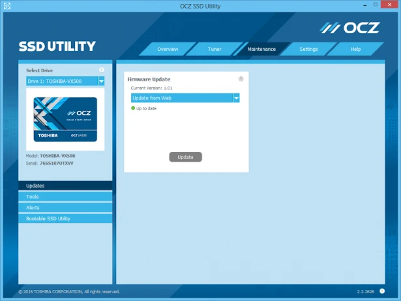Click the green Up to date indicator
Viewport: 401px width, 301px height.
133,108
